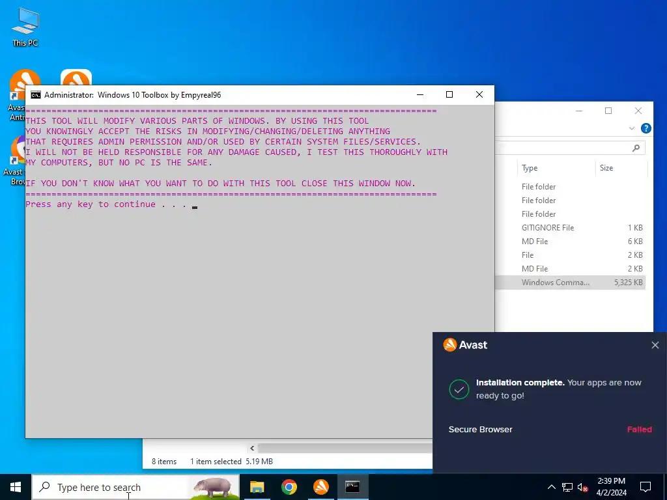The image size is (667, 500).
Task: Click Secure Browser label in Avast popup
Action: pos(480,430)
